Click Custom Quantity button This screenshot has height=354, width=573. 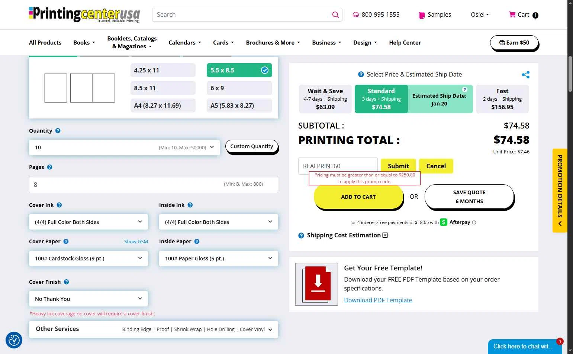tap(251, 147)
